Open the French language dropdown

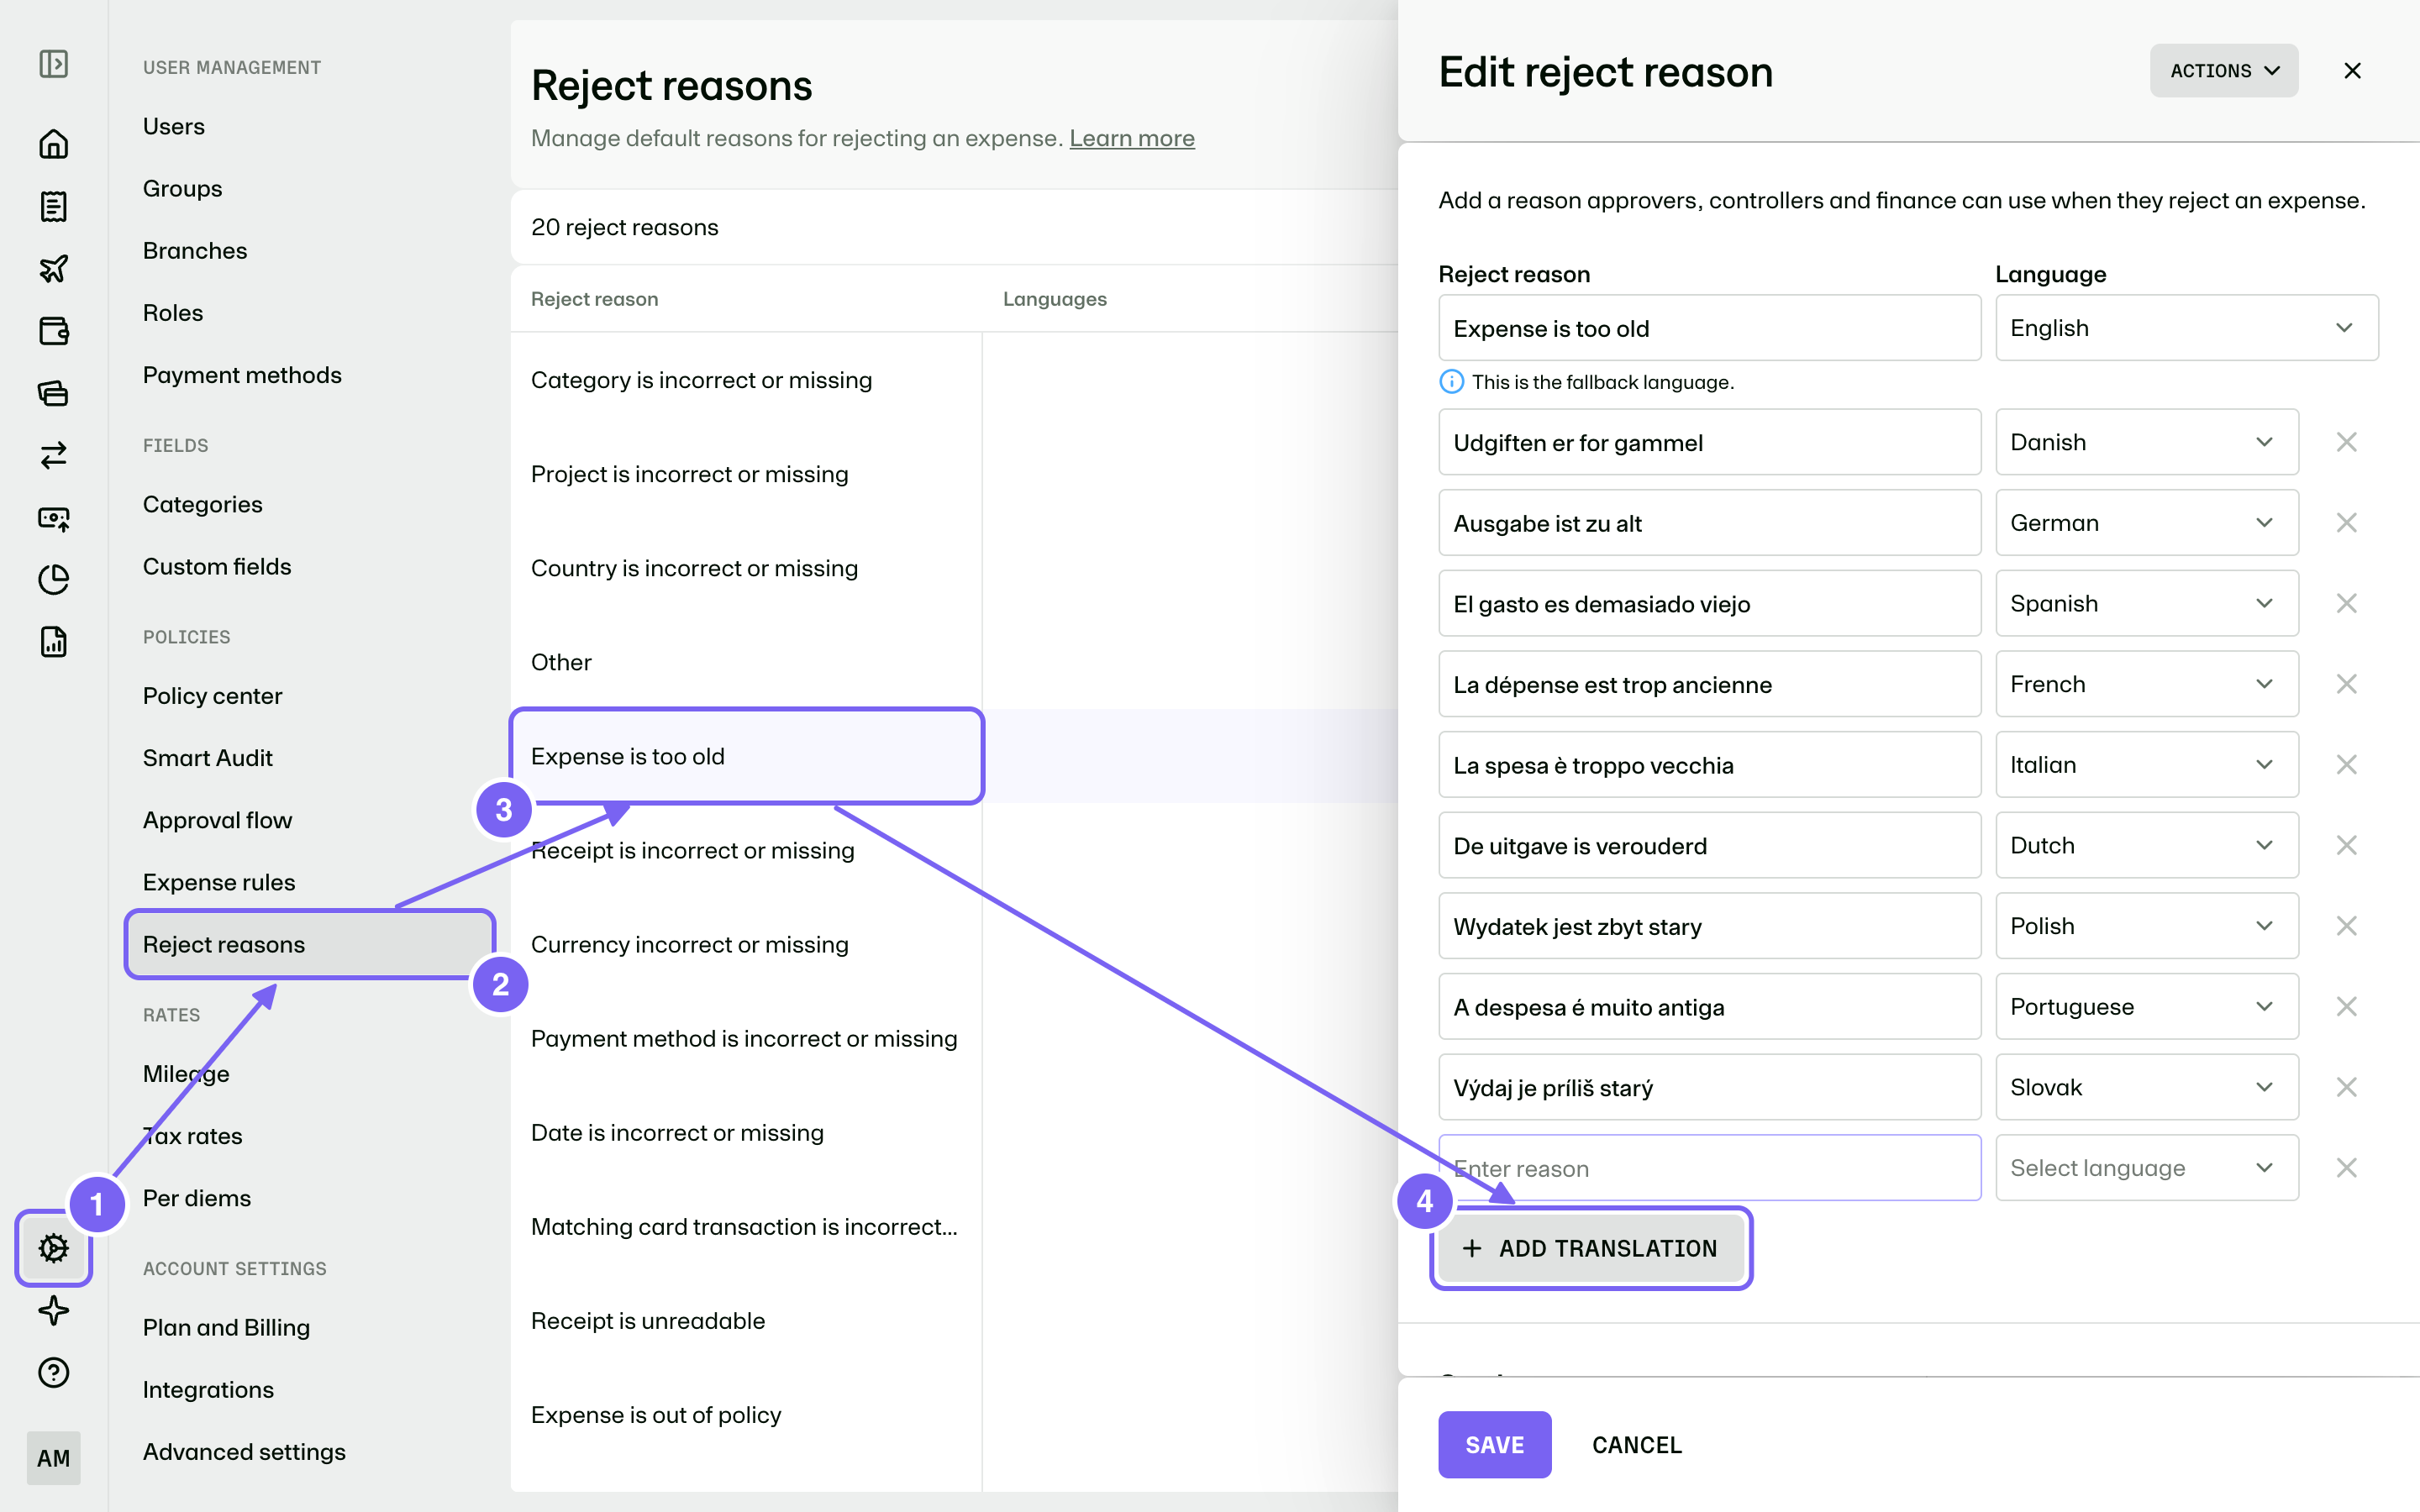click(x=2147, y=684)
